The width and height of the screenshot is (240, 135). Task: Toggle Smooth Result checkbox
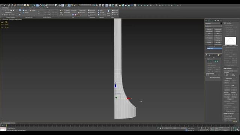tap(225, 116)
